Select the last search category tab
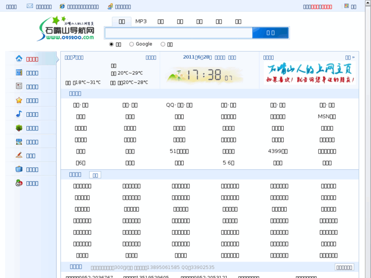The image size is (371, 278). (x=238, y=21)
